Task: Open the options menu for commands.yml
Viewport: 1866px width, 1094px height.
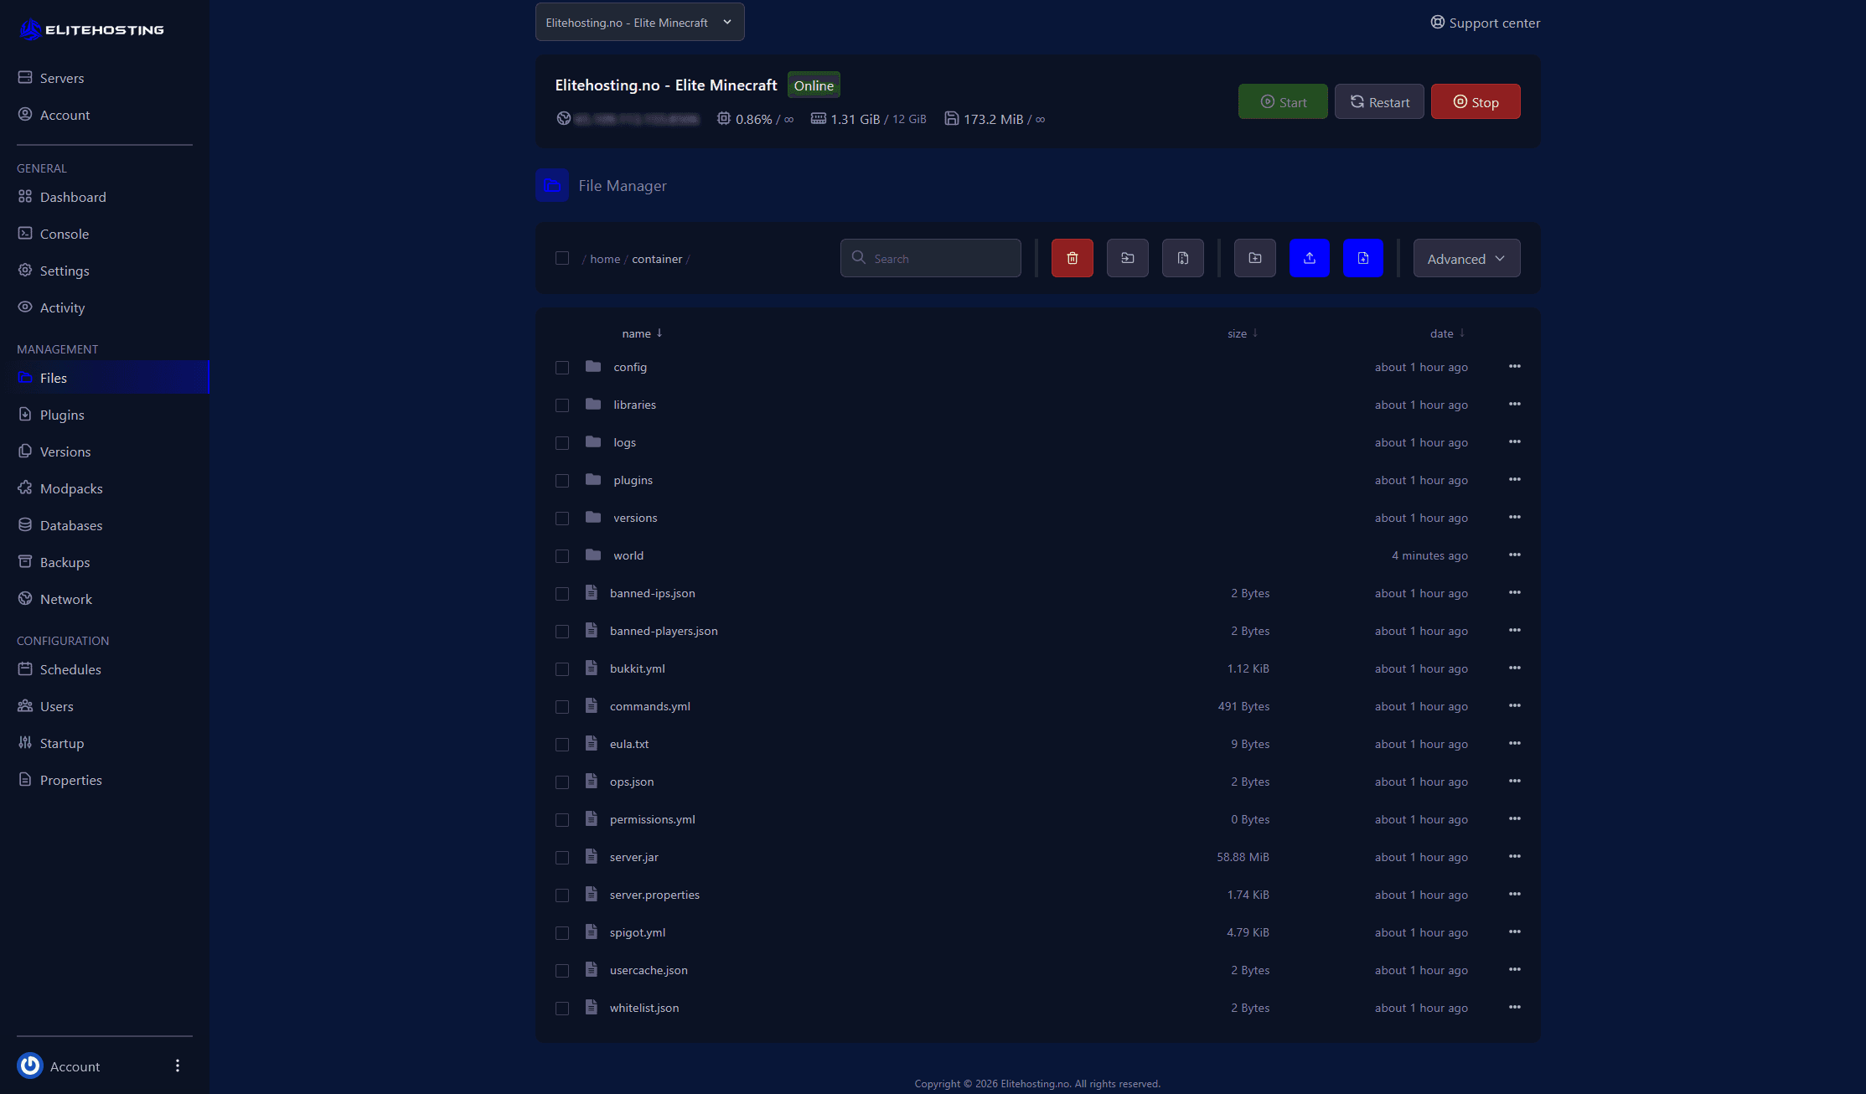Action: pos(1514,705)
